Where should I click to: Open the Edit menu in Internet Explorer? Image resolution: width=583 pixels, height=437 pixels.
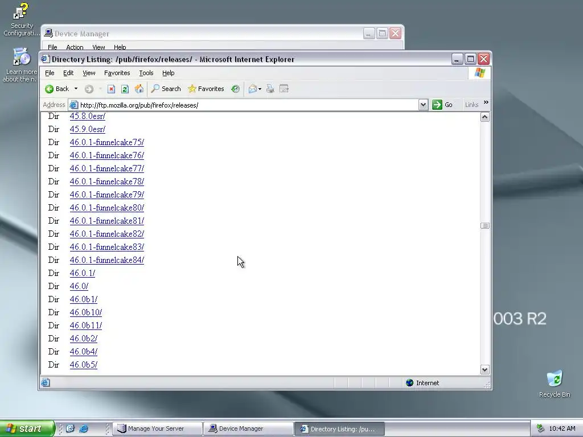tap(68, 73)
